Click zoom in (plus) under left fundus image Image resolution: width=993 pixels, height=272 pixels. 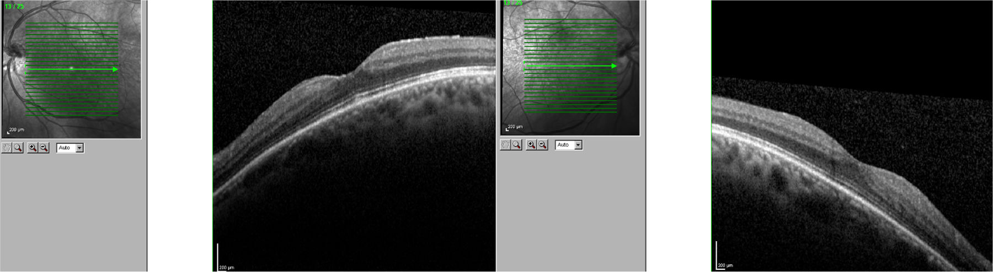[33, 148]
